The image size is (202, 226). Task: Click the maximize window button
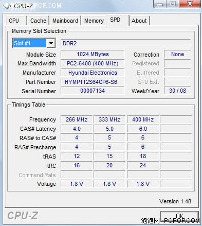[x=173, y=4]
